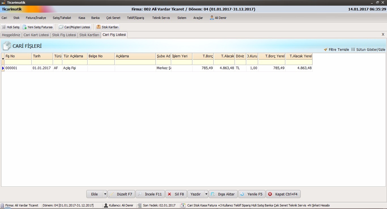Open the Teknik Servis menu
Screen dimensions: 387x209
[x=161, y=18]
